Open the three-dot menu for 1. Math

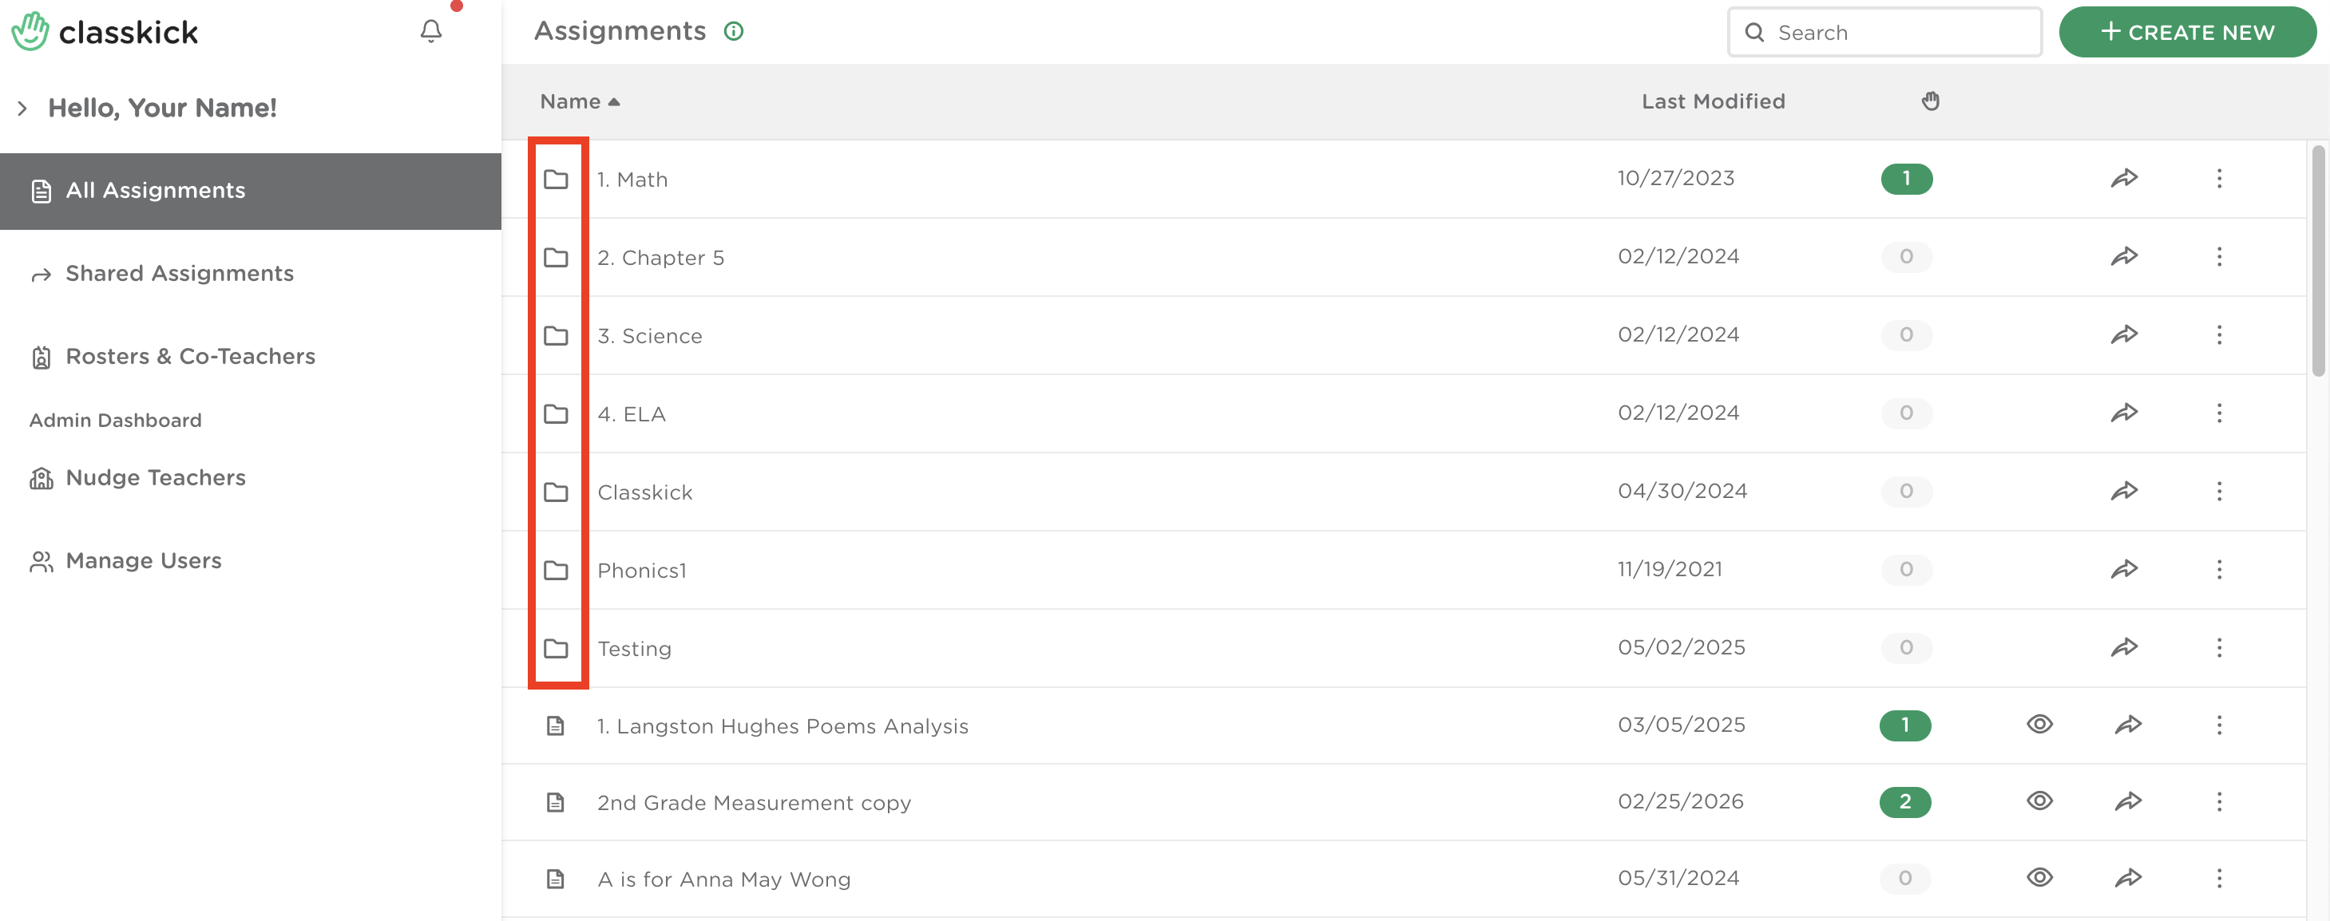[2219, 178]
